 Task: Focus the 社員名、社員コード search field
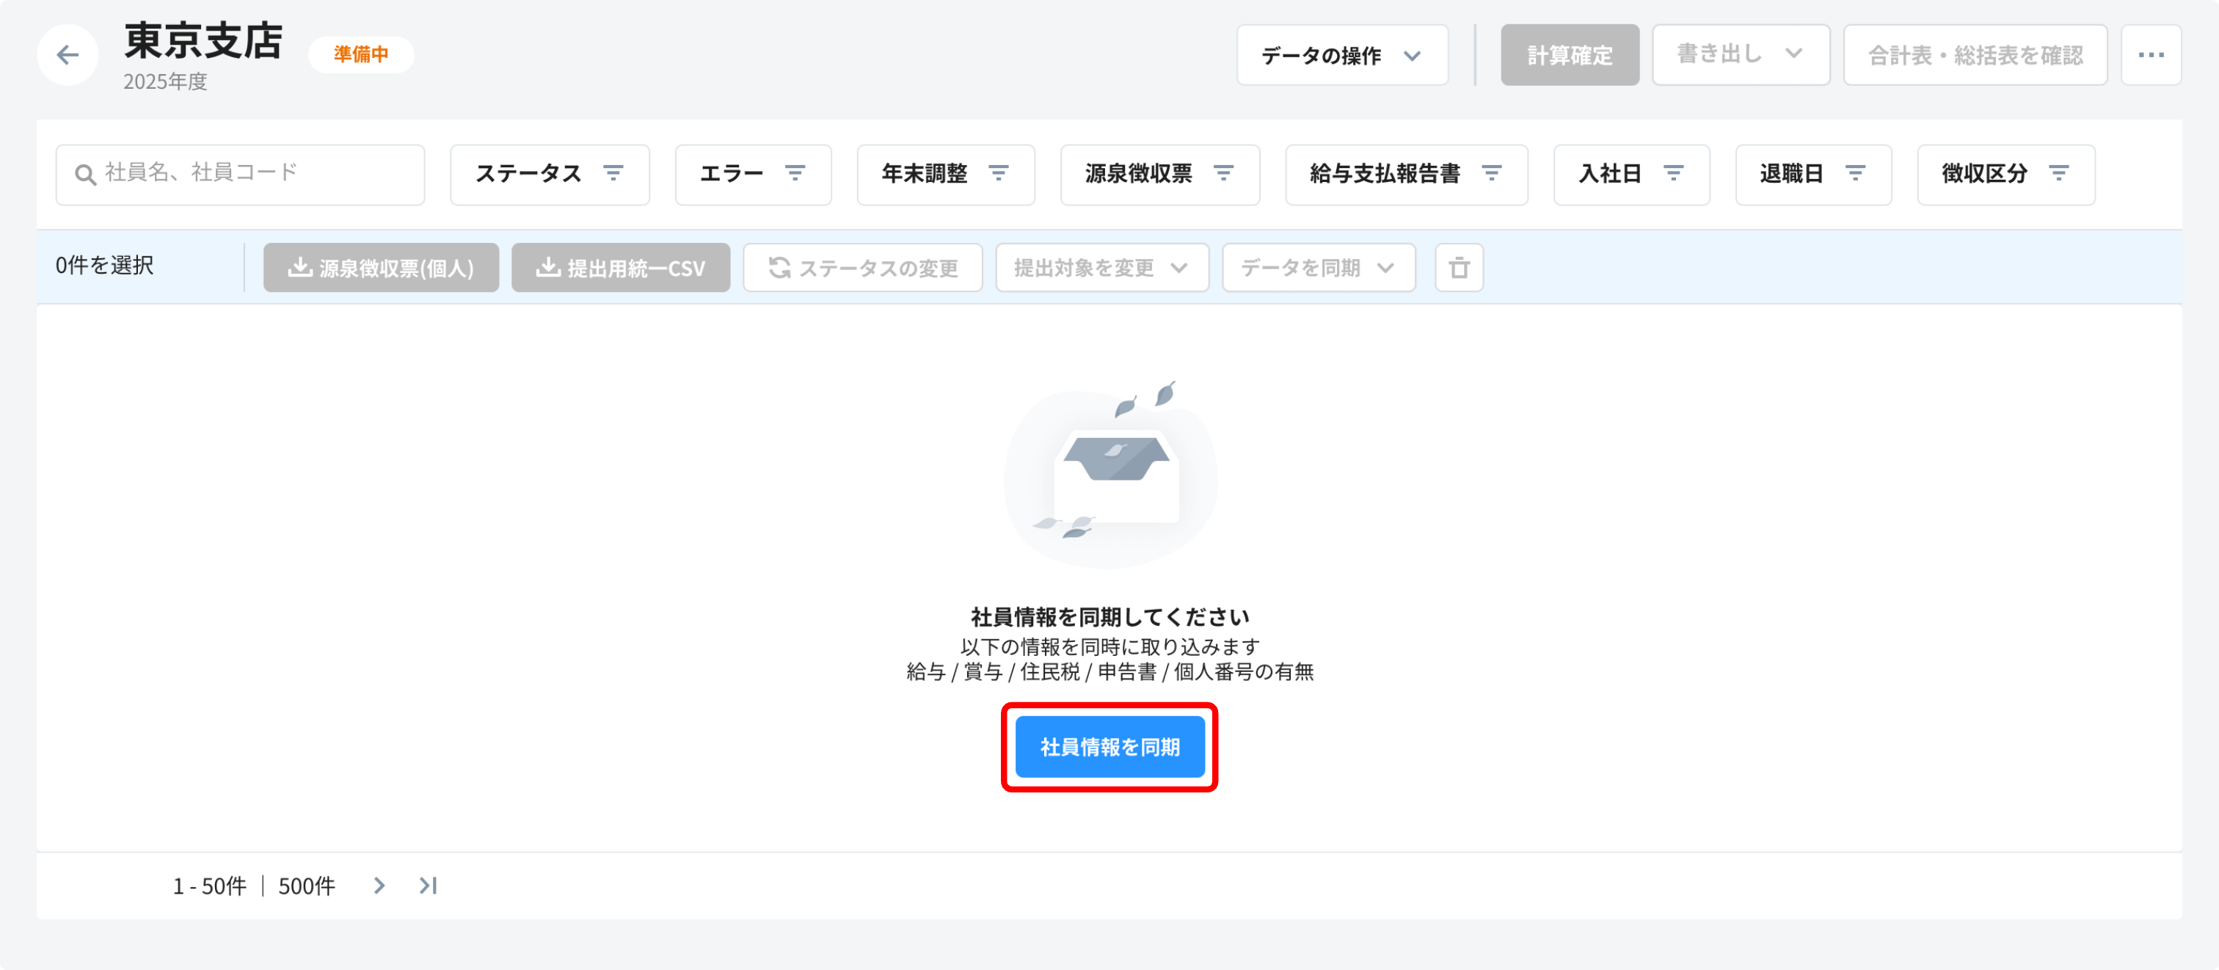pos(241,175)
